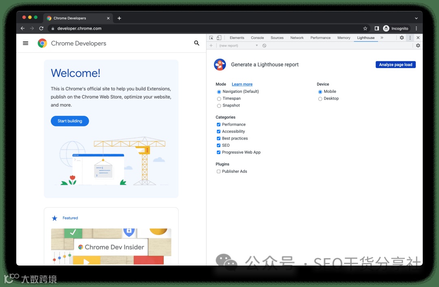
Task: Select Snapshot mode
Action: pos(219,105)
